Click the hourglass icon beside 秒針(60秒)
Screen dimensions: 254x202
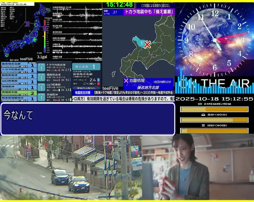tap(203, 125)
